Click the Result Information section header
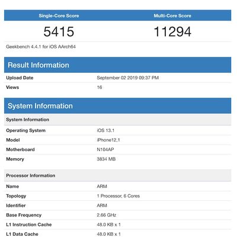Viewport: 237px width, 237px height. 117,65
